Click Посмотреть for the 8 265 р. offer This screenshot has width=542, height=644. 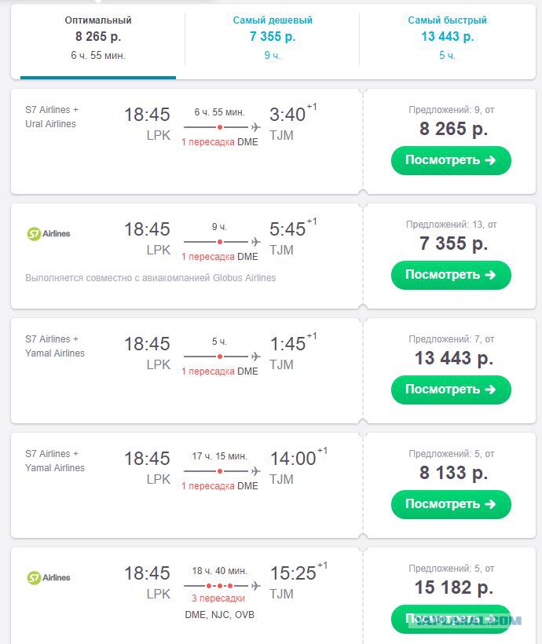click(451, 160)
